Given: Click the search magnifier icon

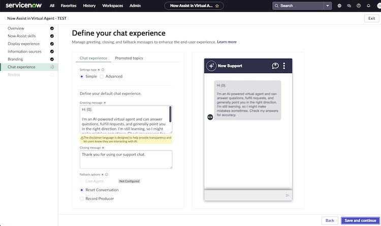Looking at the screenshot, I should pos(276,6).
